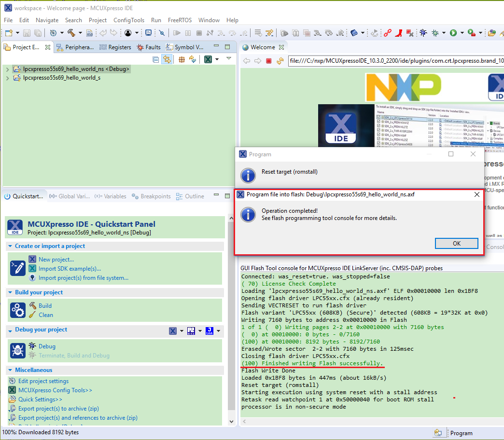Expand the lpcxpresso55s69_hello_world_ns project tree

[7, 69]
